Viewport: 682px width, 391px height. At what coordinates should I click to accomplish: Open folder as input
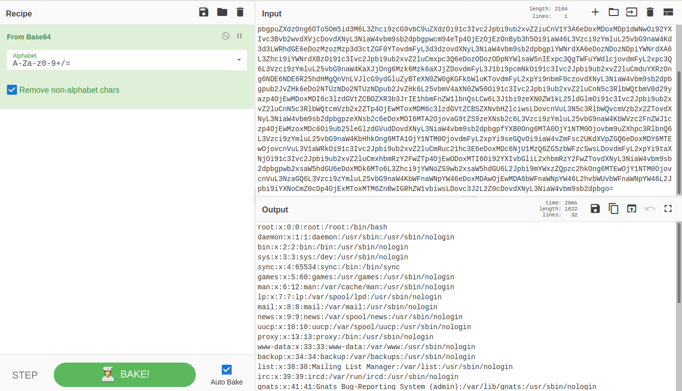tap(613, 12)
